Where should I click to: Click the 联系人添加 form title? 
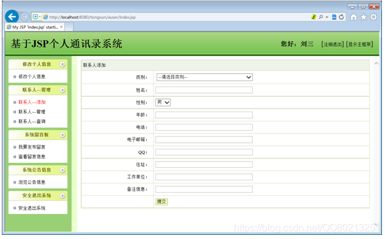coord(94,65)
